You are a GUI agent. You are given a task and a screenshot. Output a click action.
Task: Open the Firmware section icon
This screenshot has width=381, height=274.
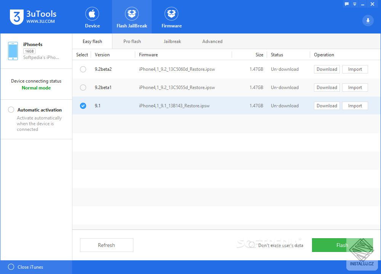(171, 14)
